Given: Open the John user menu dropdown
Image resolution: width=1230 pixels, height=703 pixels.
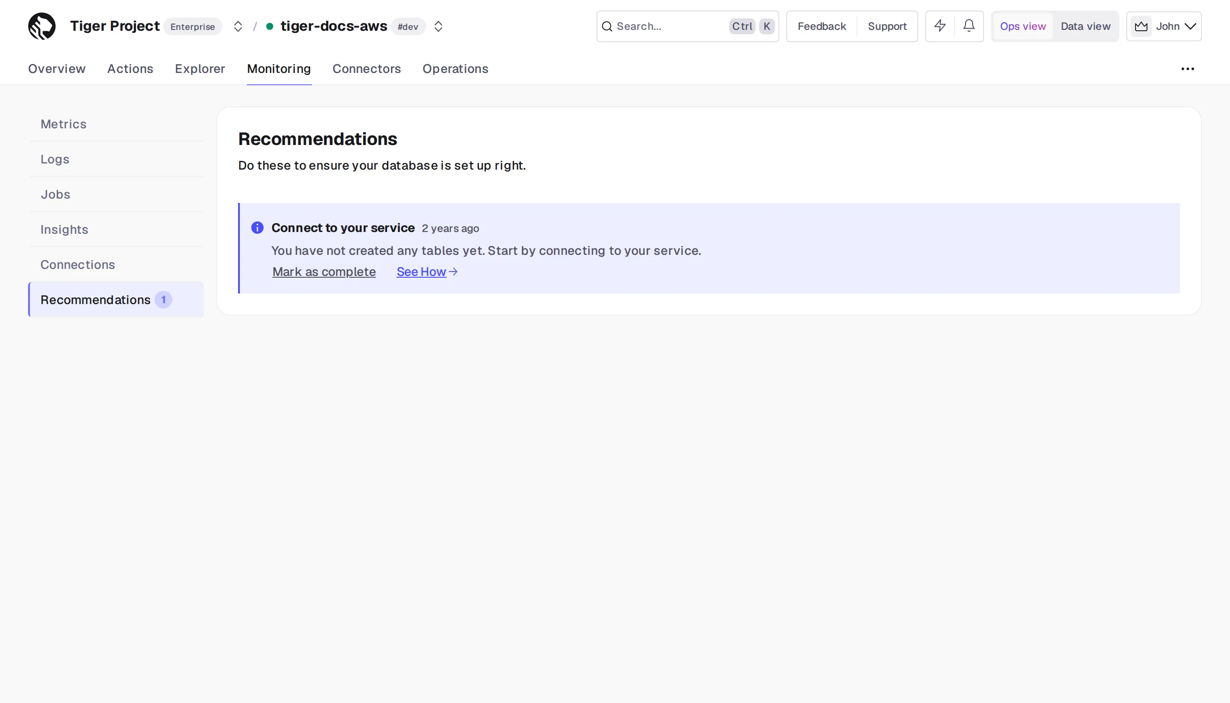Looking at the screenshot, I should pos(1164,26).
